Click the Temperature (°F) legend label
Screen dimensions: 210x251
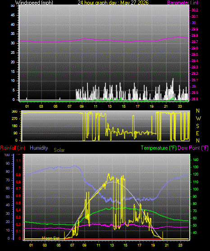[159, 148]
